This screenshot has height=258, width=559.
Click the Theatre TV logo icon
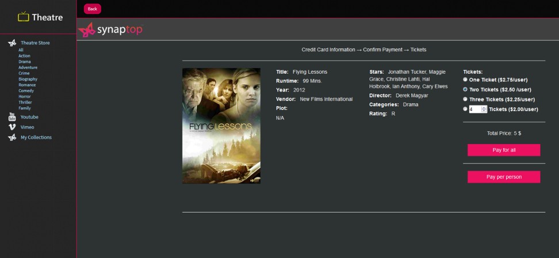click(x=23, y=17)
